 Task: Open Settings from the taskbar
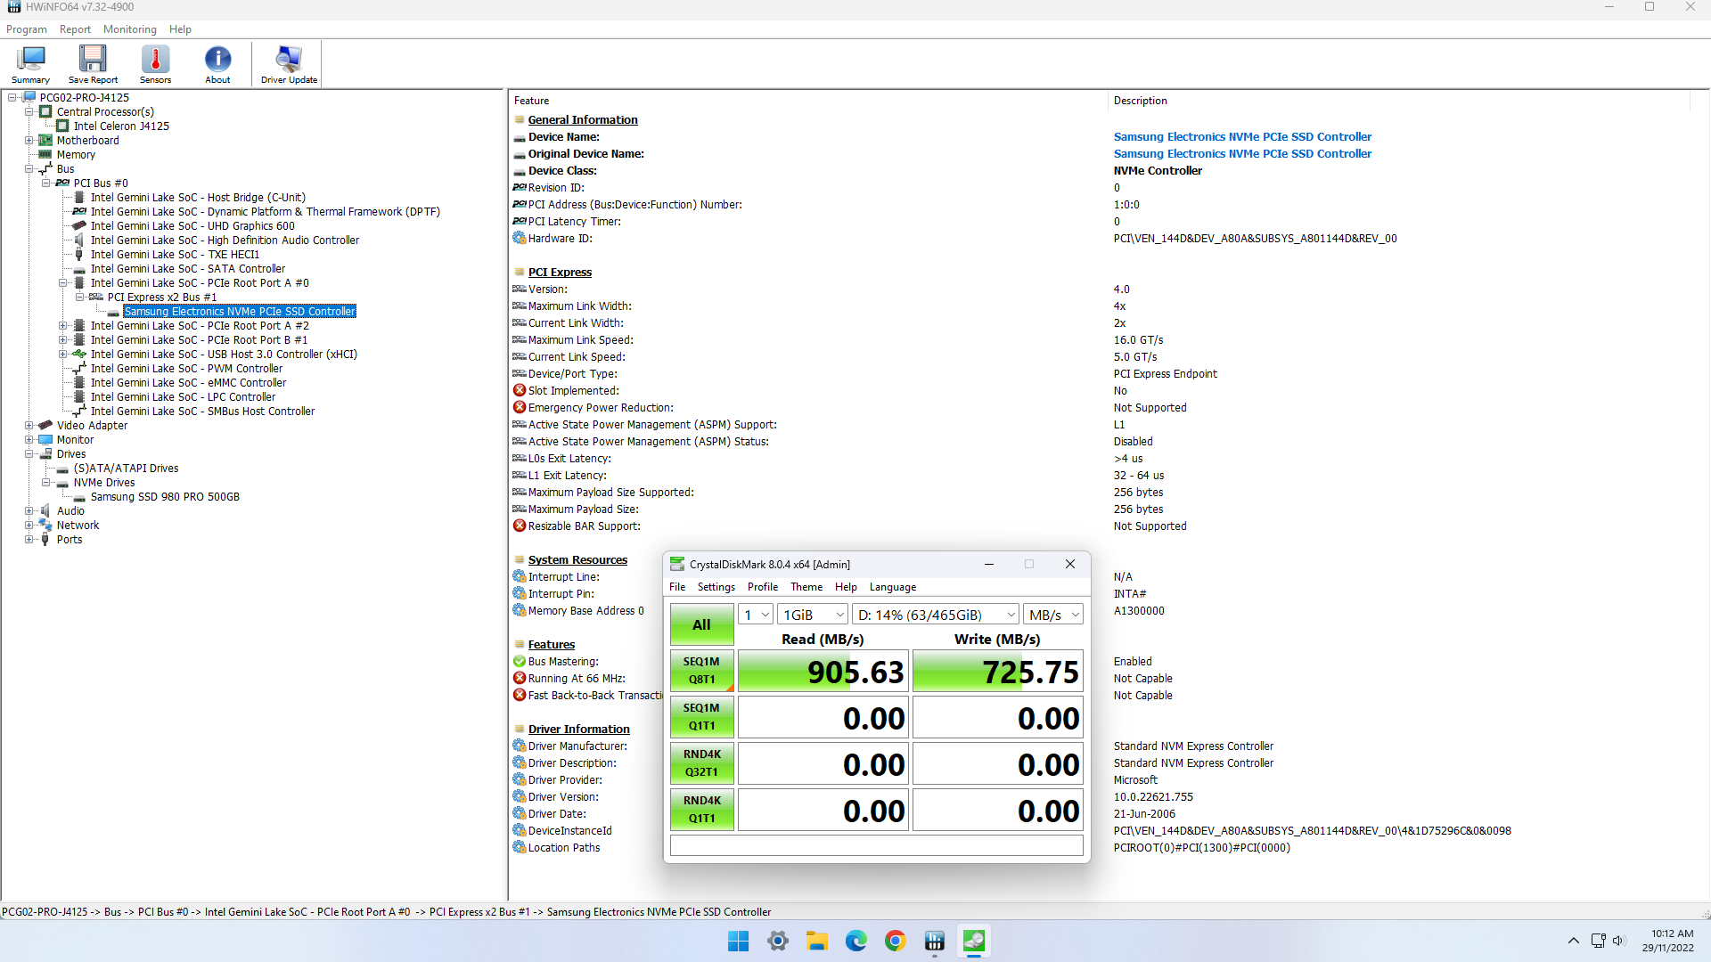coord(777,941)
